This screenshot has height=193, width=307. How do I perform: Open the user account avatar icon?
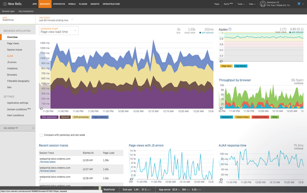pyautogui.click(x=262, y=4)
